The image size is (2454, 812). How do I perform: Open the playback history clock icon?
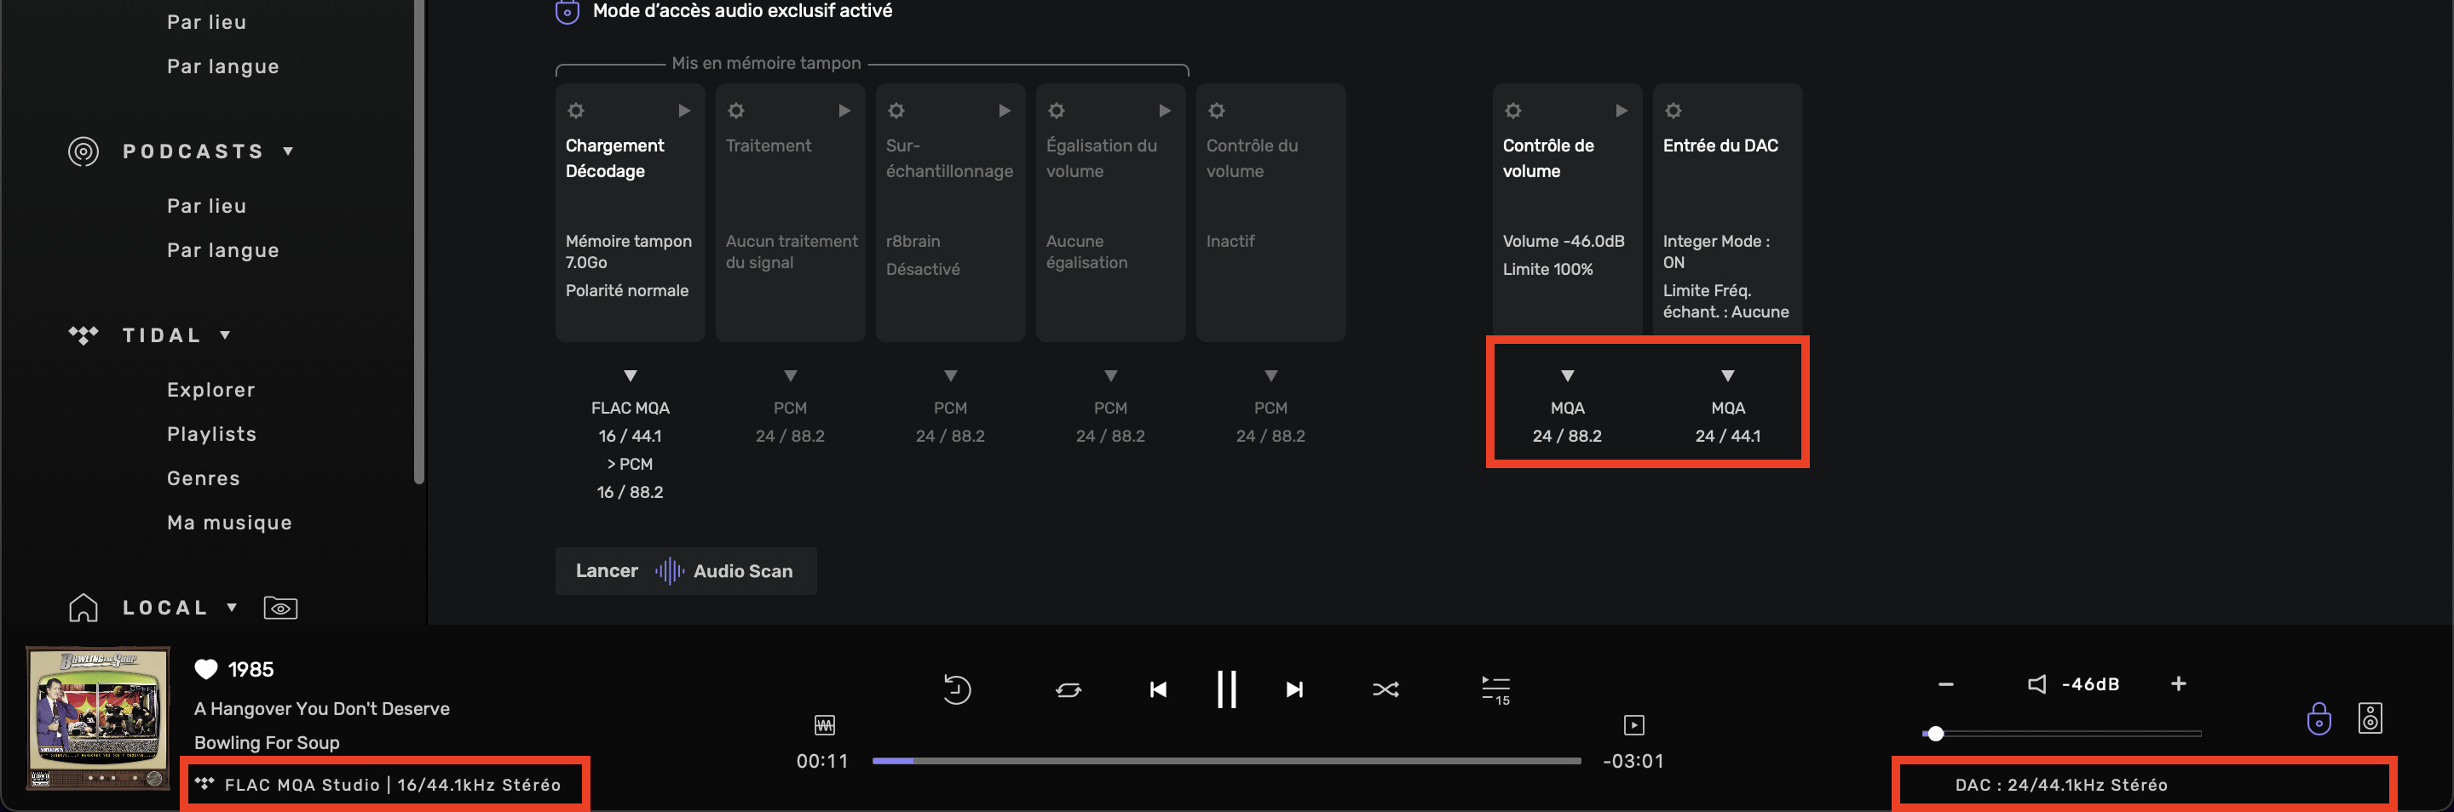point(956,689)
